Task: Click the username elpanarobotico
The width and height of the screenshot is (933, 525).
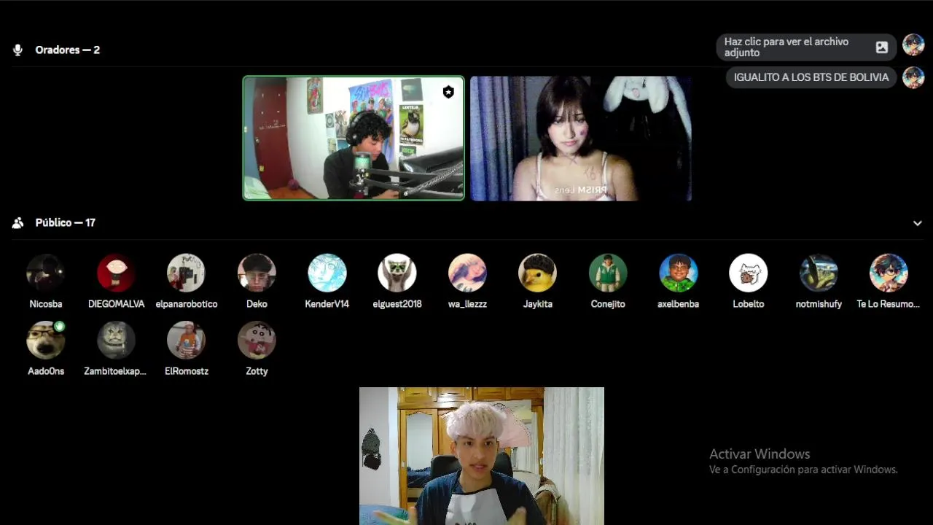Action: [187, 304]
